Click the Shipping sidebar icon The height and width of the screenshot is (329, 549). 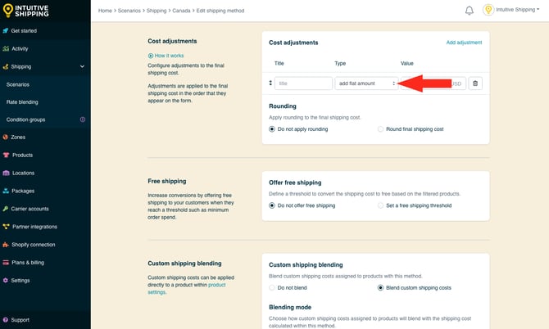pos(5,66)
